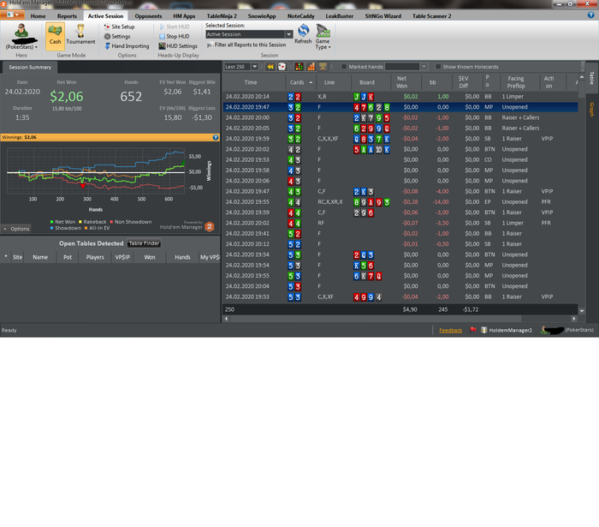
Task: Open the Home ribbon tab
Action: click(38, 16)
